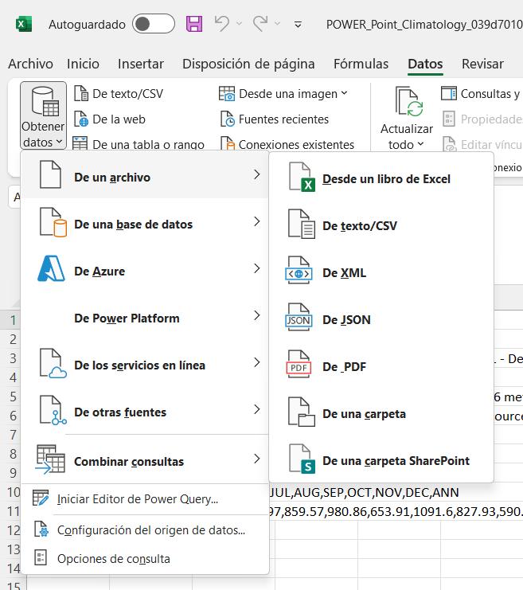Switch to the Inicio tab

pos(83,64)
